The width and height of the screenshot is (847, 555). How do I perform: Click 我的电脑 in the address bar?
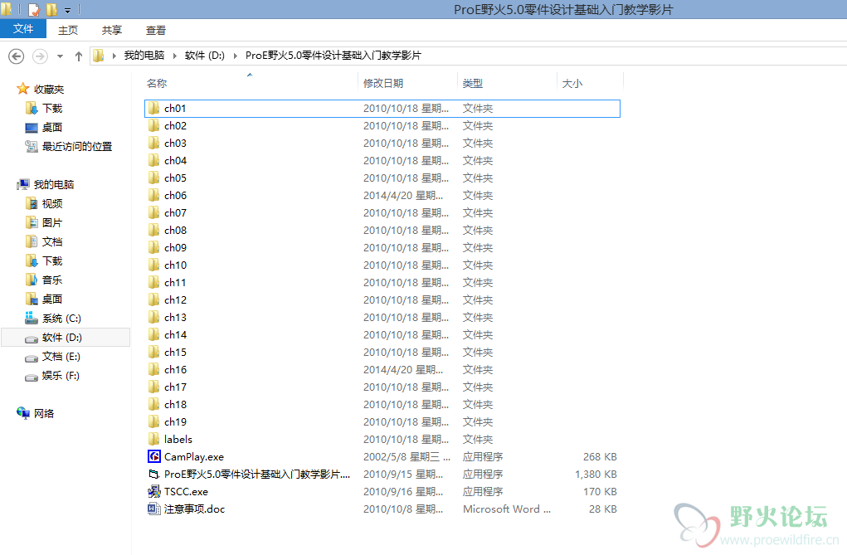pos(144,55)
